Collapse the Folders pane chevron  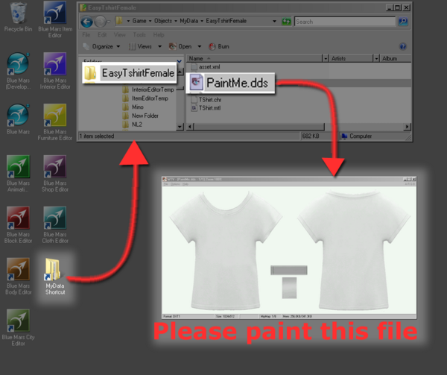[x=180, y=60]
